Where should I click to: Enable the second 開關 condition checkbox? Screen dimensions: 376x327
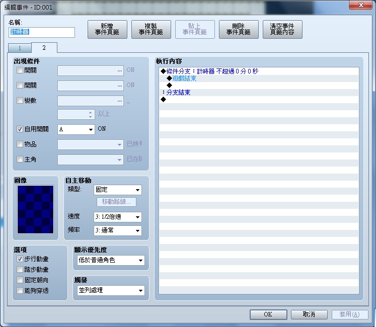[20, 85]
